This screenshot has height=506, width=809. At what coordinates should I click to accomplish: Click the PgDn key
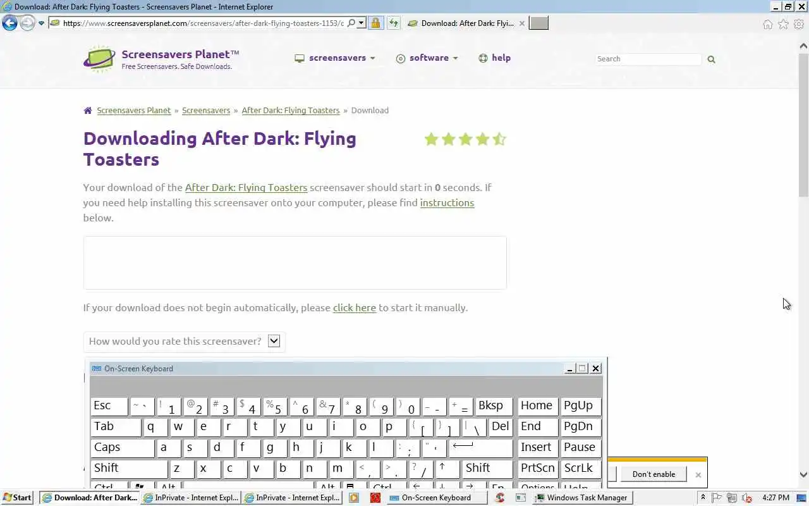click(x=580, y=427)
